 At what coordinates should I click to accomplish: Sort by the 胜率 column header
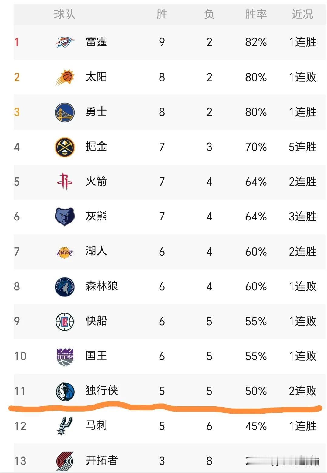256,14
